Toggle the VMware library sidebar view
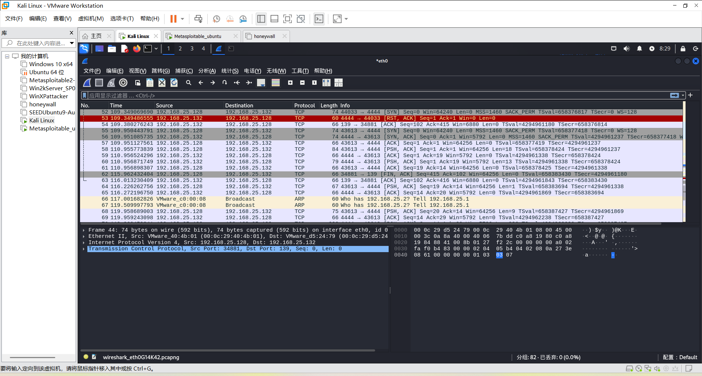This screenshot has width=702, height=376. point(261,19)
